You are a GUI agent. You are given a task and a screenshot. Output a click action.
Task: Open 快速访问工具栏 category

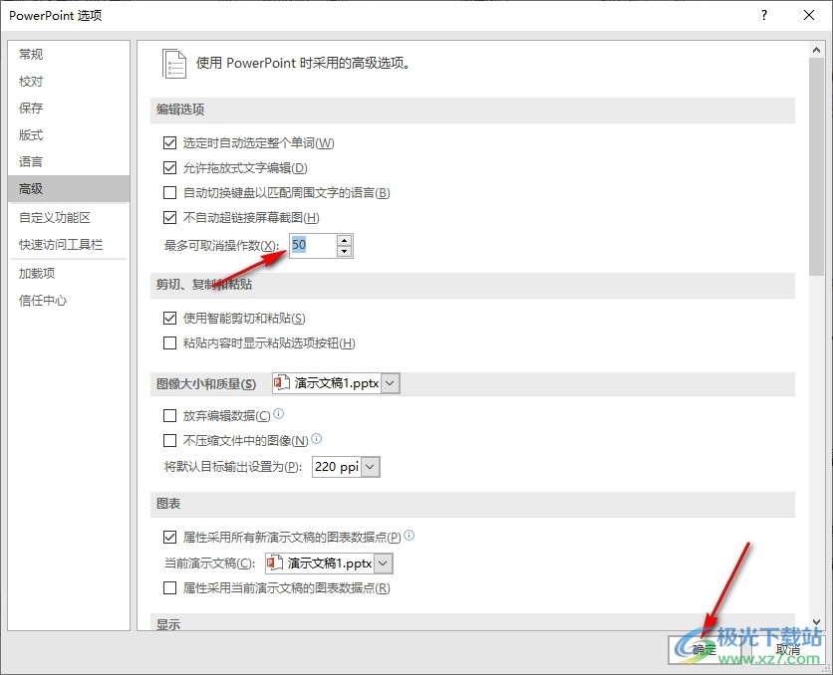(x=69, y=245)
